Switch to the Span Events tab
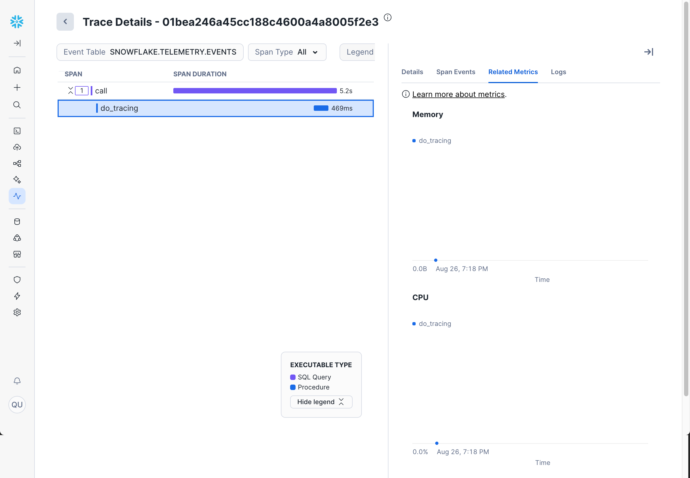Screen dimensions: 690x478 tap(456, 72)
